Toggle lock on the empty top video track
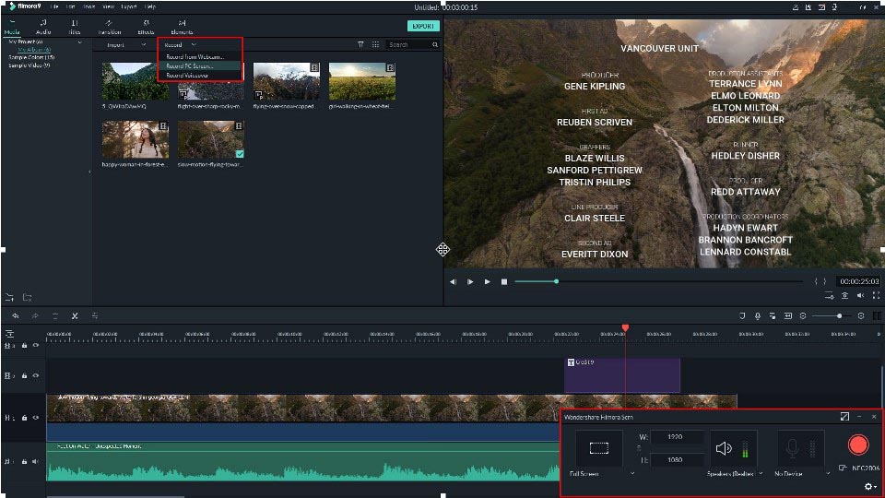 24,345
